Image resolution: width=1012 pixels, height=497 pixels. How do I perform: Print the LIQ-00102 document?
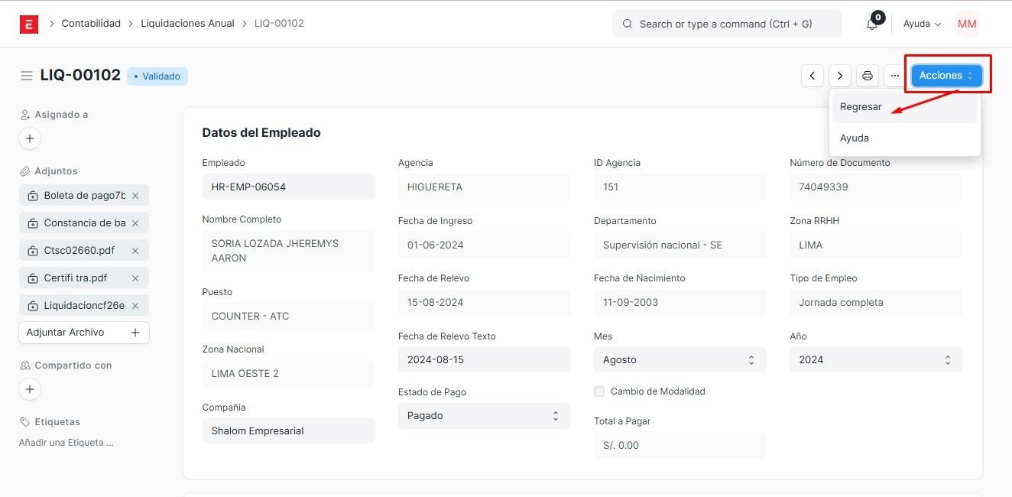867,76
